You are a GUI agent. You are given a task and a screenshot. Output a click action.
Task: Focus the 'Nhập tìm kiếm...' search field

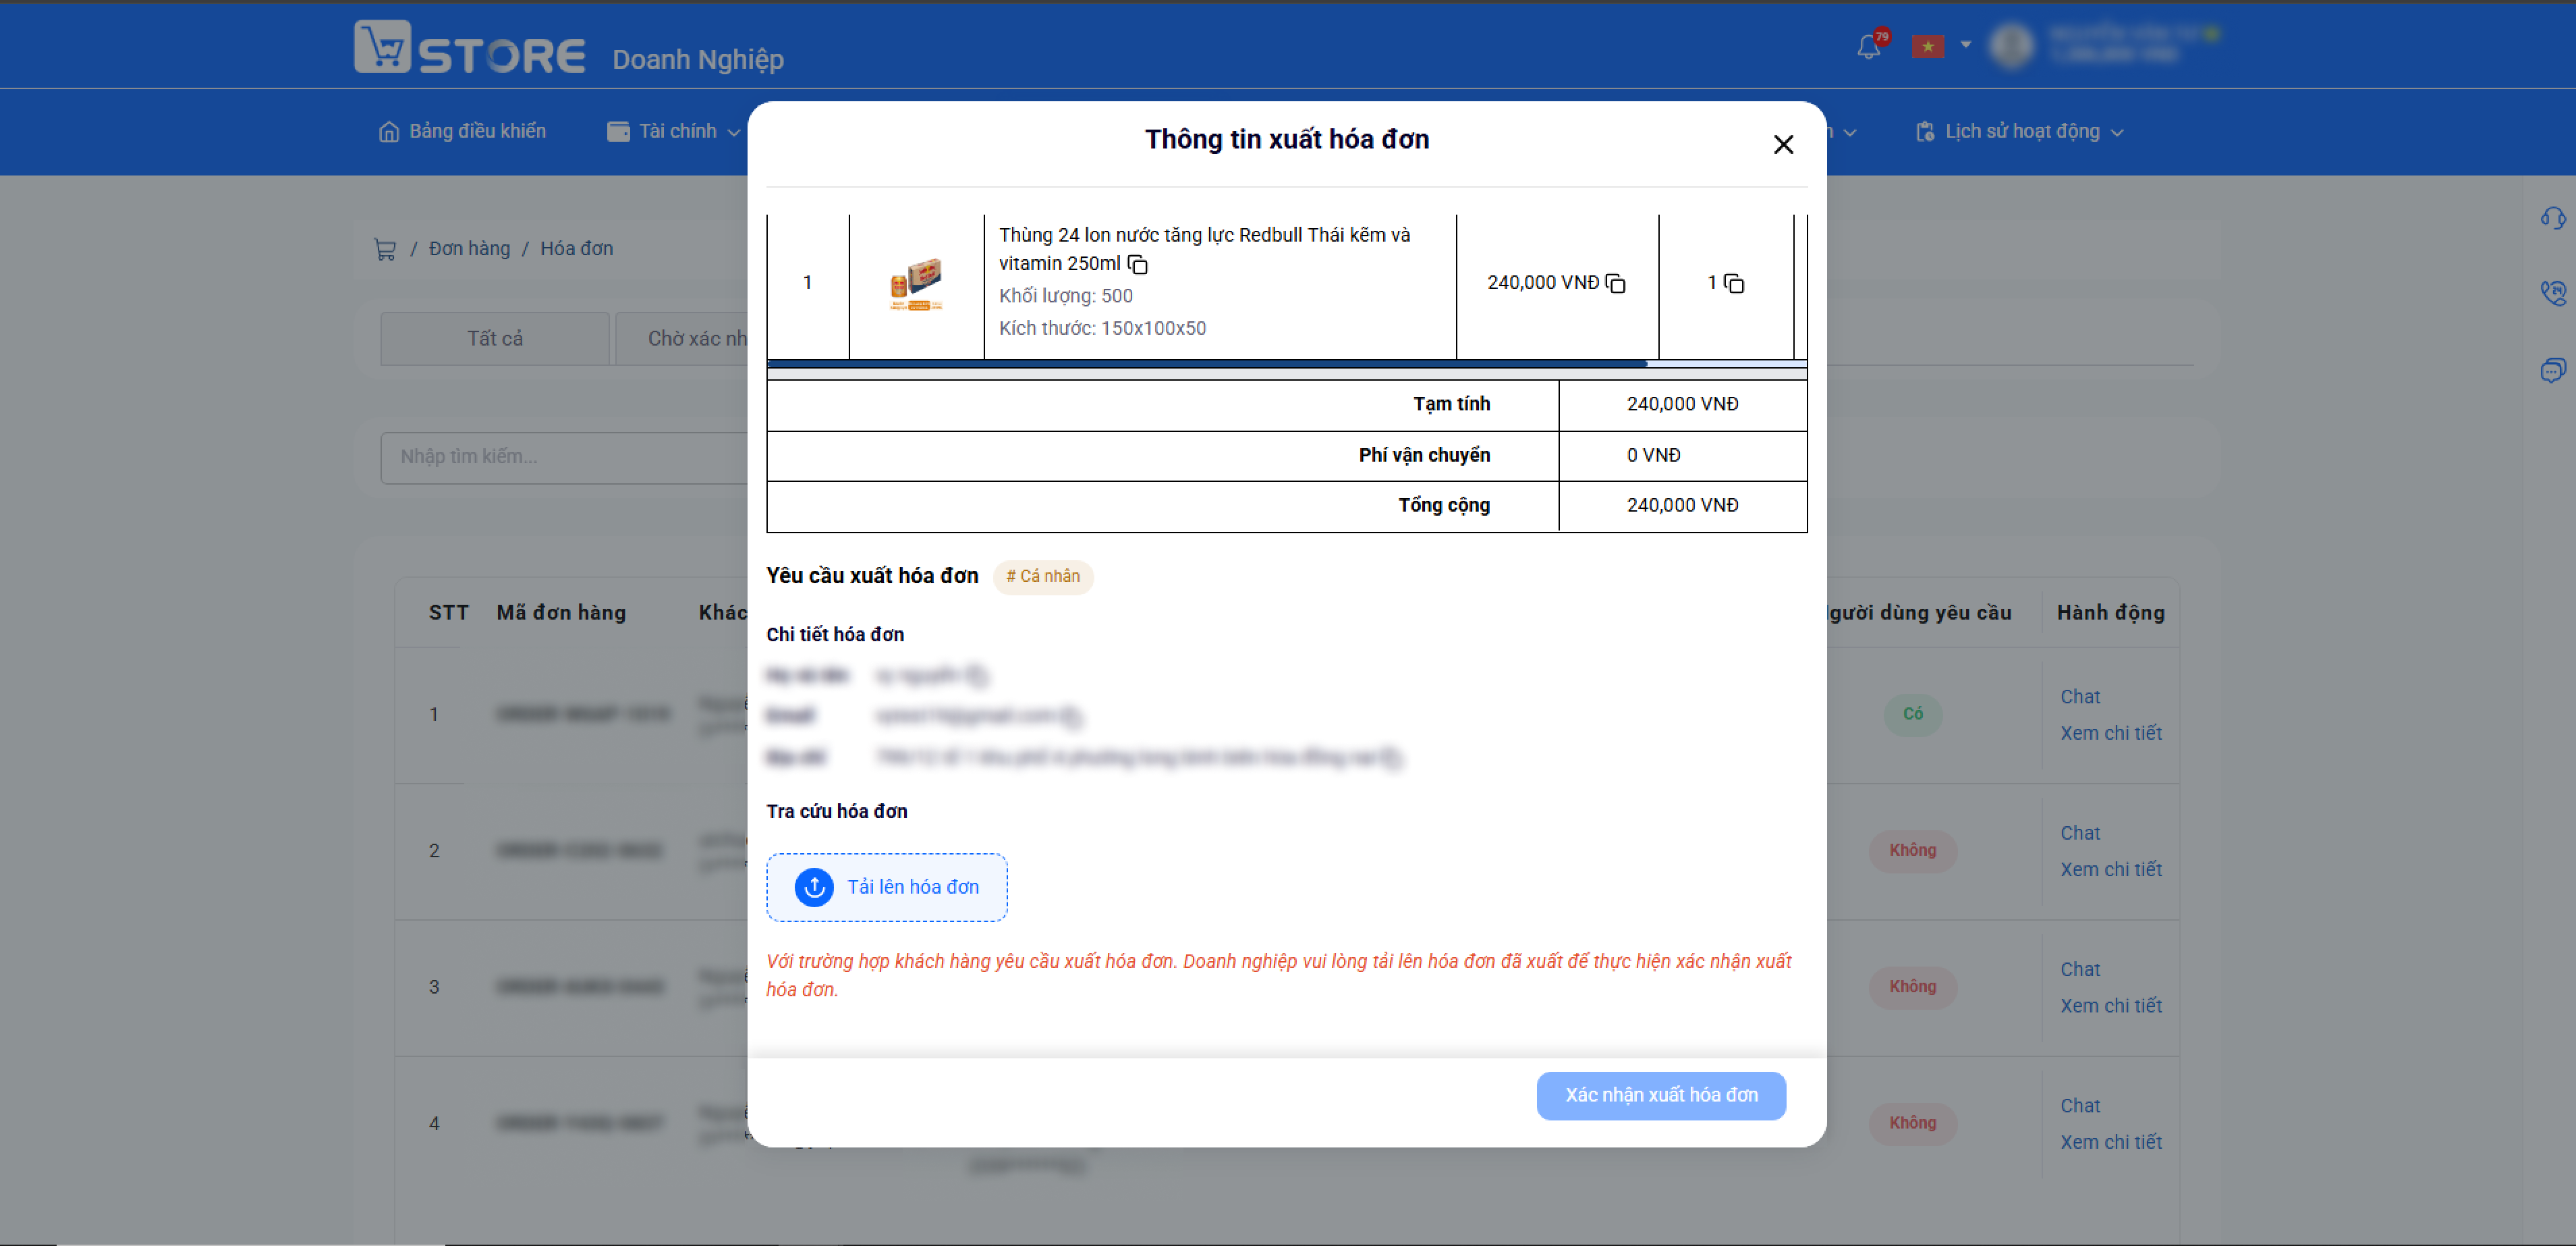pyautogui.click(x=564, y=458)
